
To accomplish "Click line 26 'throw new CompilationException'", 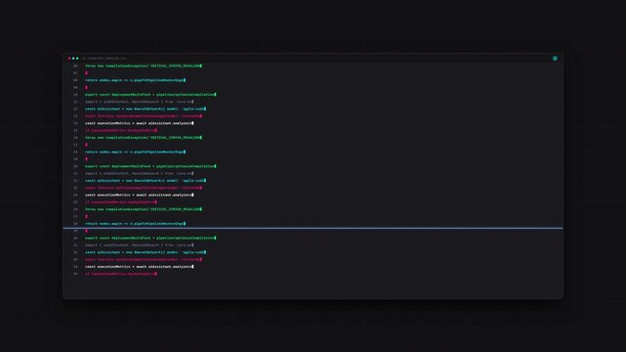I will (144, 209).
